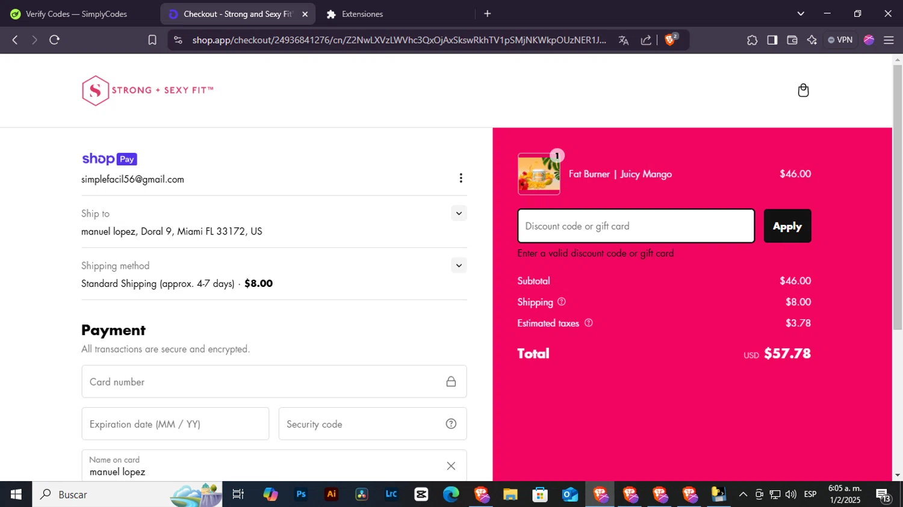Screen dimensions: 903x507
Task: Open the browser profile avatar menu
Action: (869, 40)
